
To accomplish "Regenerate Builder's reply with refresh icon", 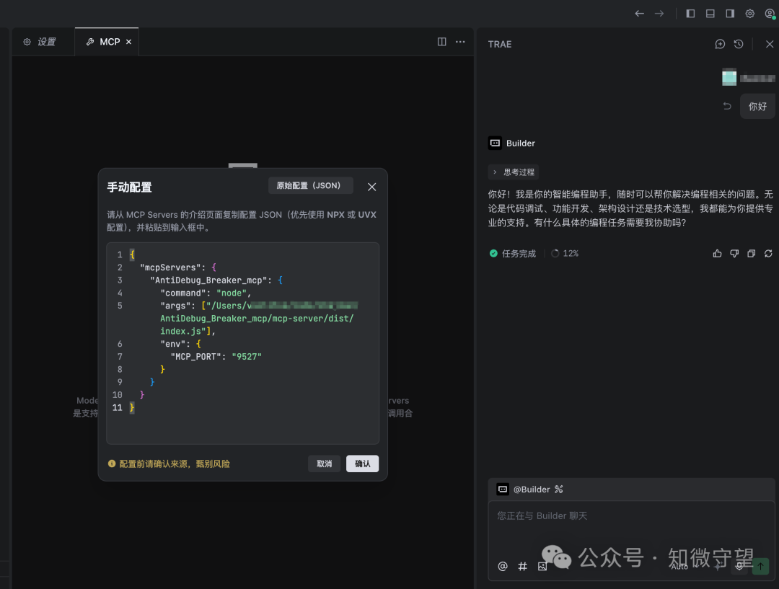I will [x=768, y=254].
